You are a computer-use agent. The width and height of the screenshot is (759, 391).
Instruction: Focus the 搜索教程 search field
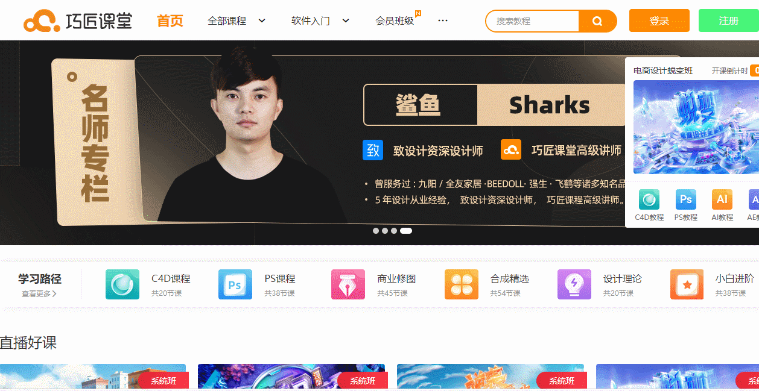(x=533, y=21)
